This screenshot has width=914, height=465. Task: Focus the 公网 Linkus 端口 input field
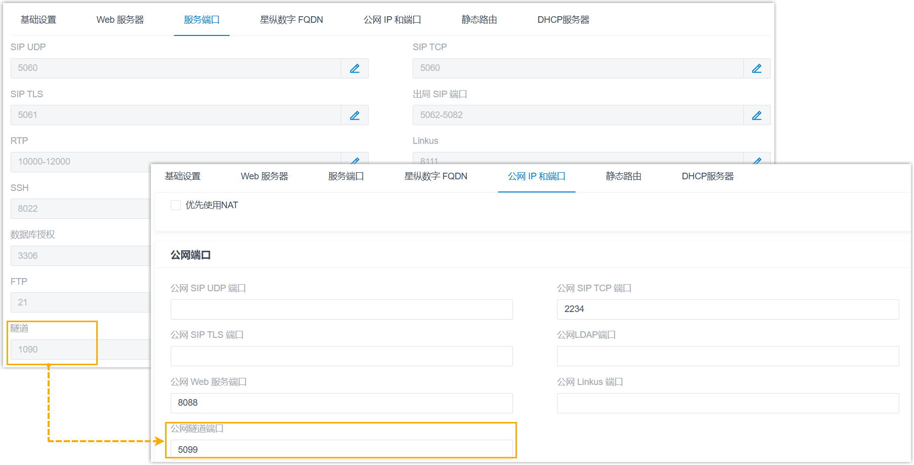point(728,403)
